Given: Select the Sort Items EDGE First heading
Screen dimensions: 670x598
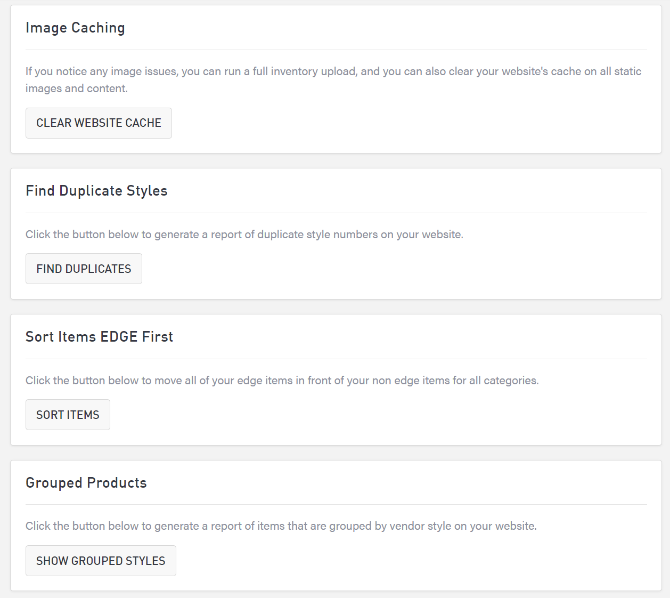Looking at the screenshot, I should pos(99,337).
